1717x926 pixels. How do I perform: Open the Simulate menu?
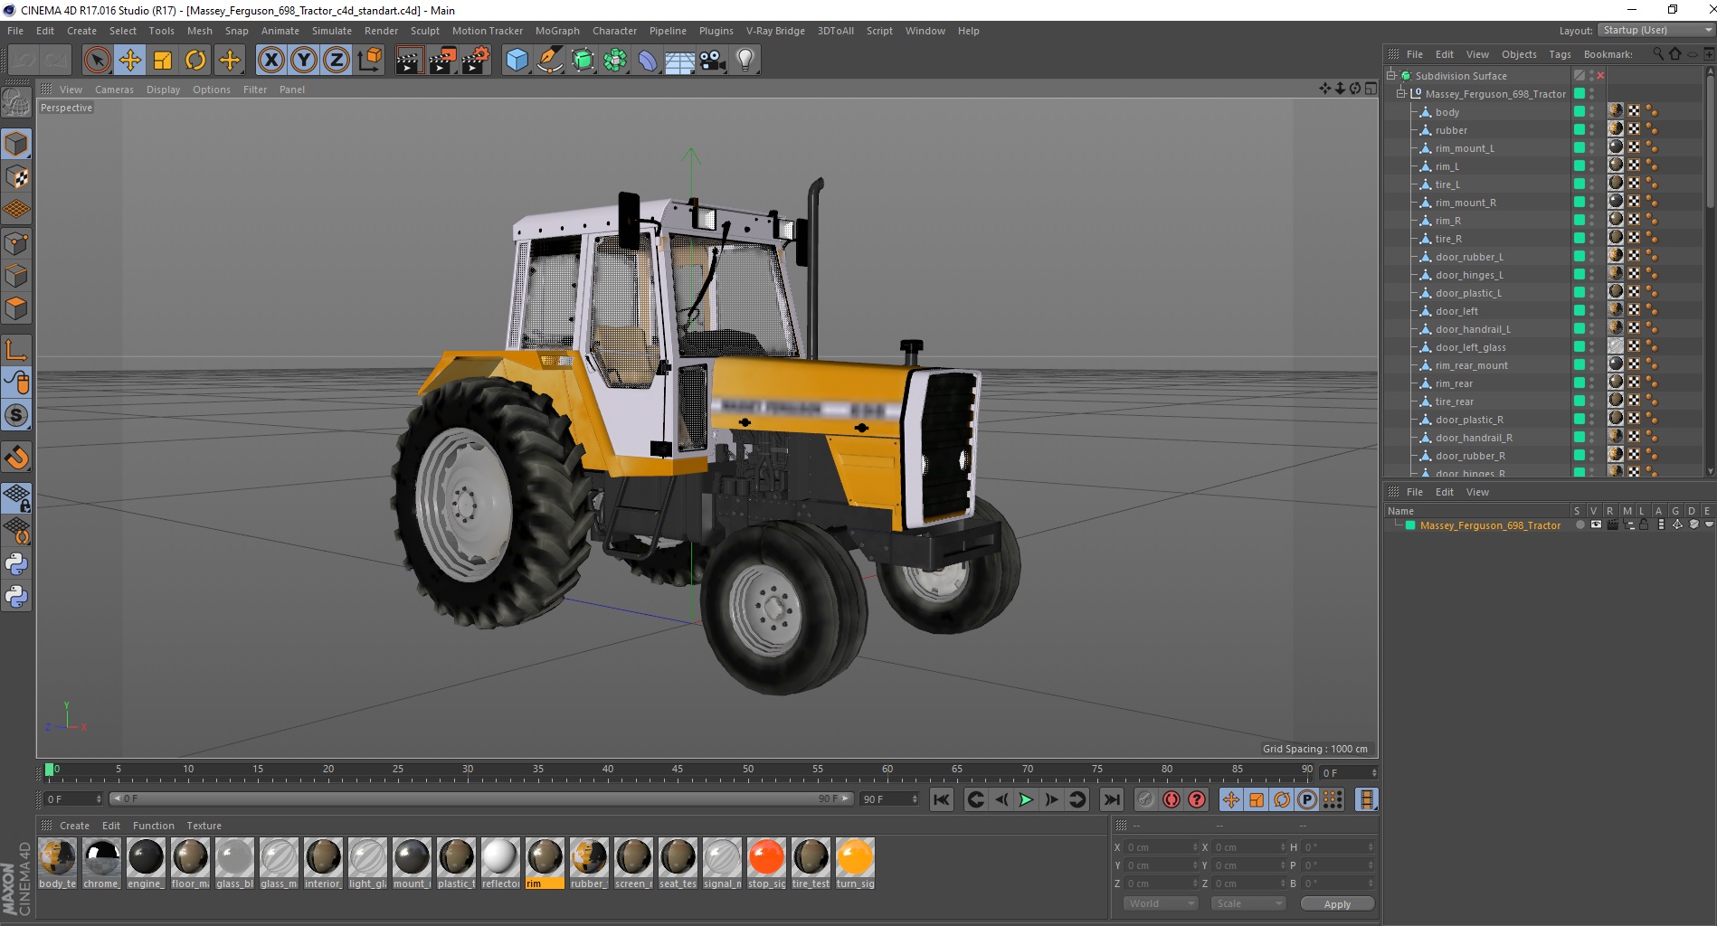click(332, 31)
